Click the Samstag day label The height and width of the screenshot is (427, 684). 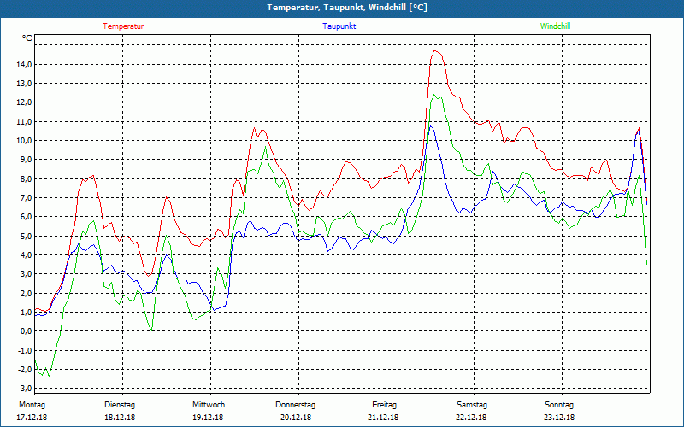point(472,405)
